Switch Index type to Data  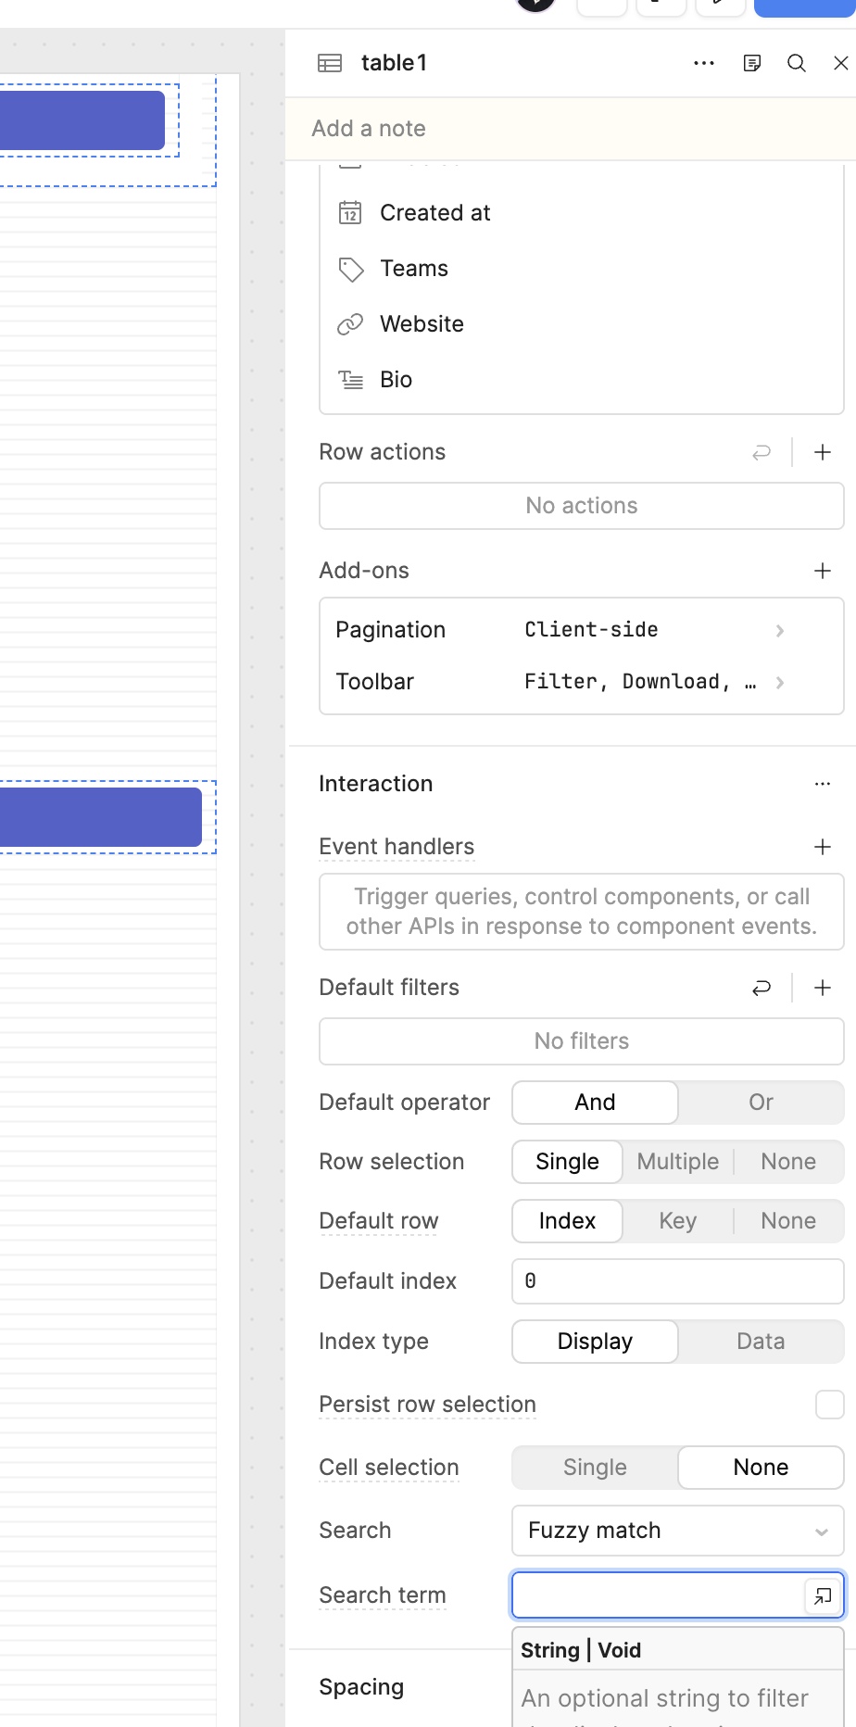761,1342
